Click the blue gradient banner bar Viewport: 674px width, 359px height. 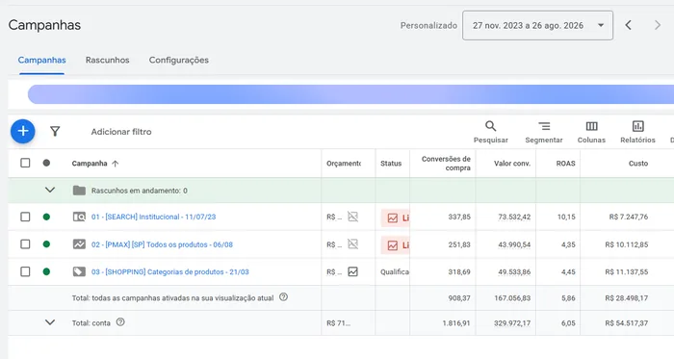(x=350, y=94)
